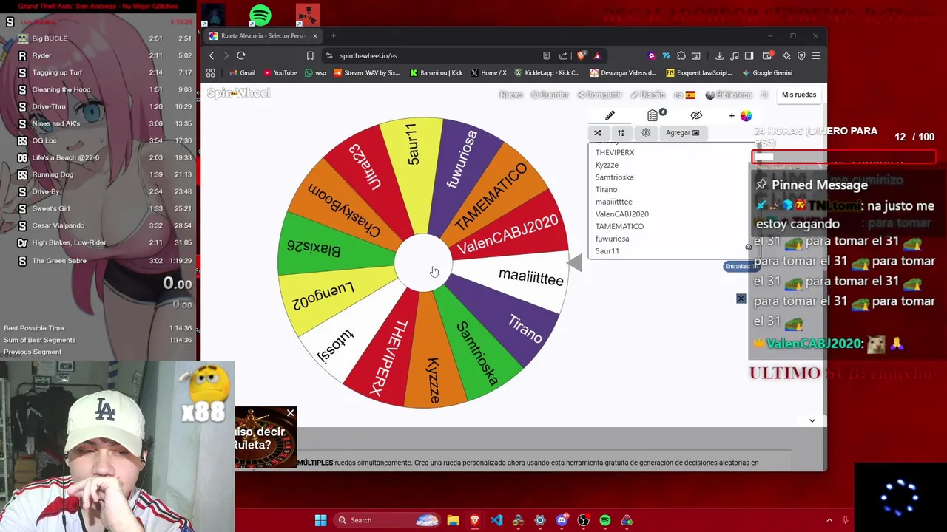Open a new browser tab

coord(333,35)
